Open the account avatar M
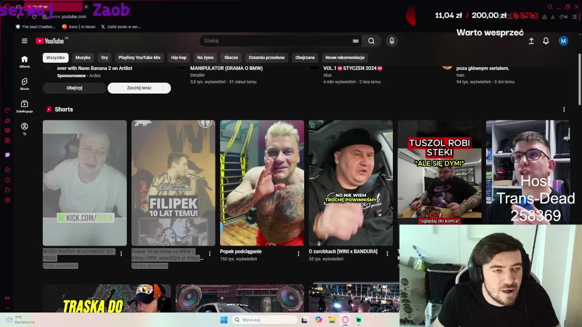Screen dimensions: 582x327 (x=563, y=41)
